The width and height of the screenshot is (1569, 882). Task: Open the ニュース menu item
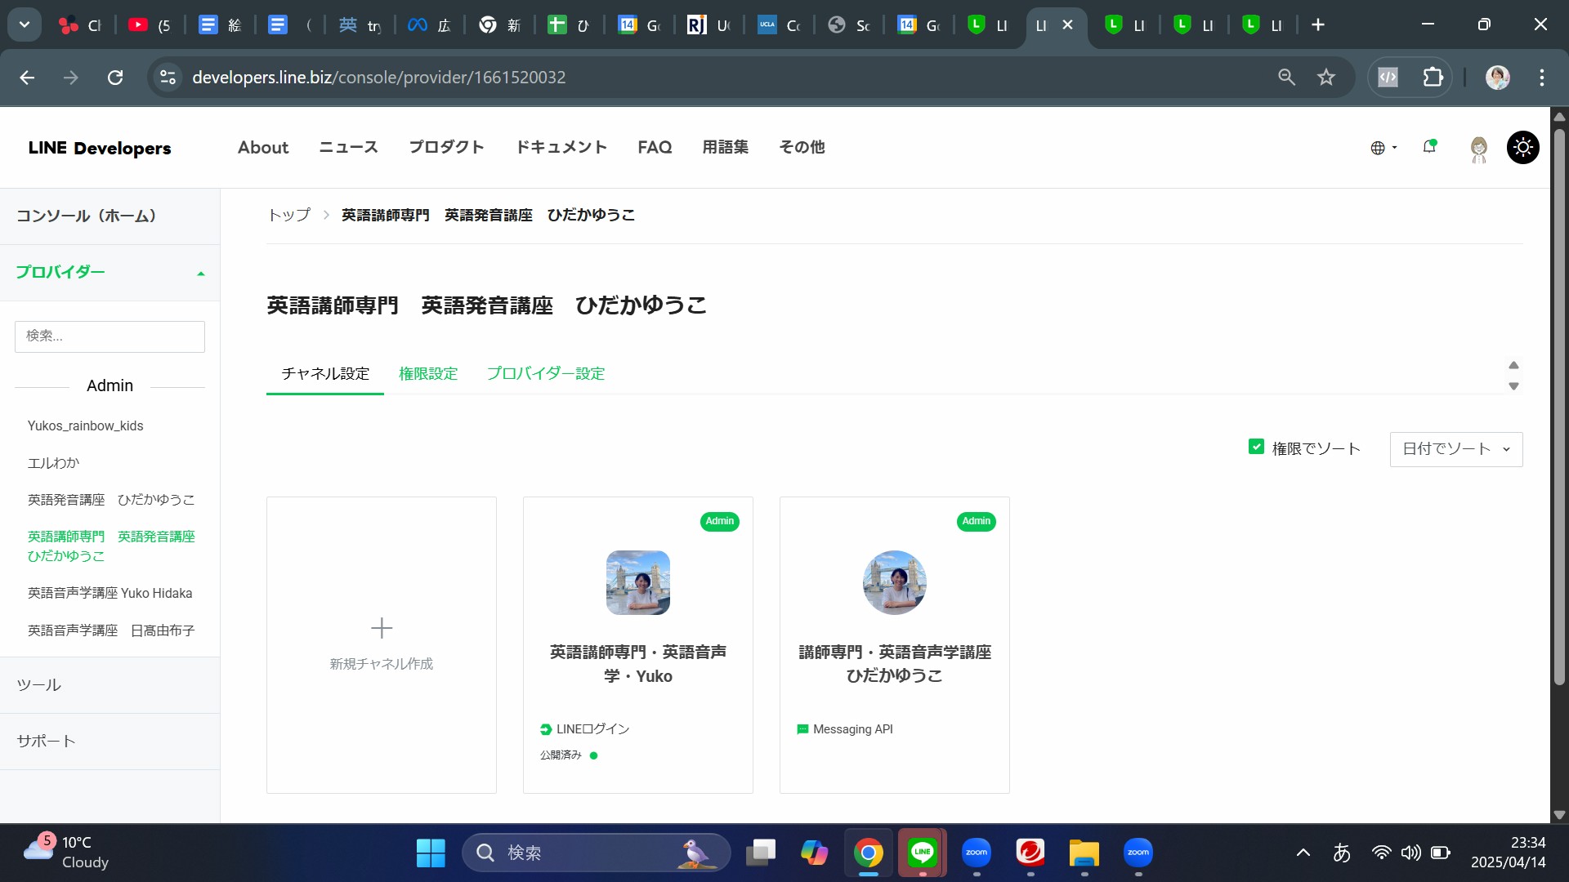coord(348,148)
